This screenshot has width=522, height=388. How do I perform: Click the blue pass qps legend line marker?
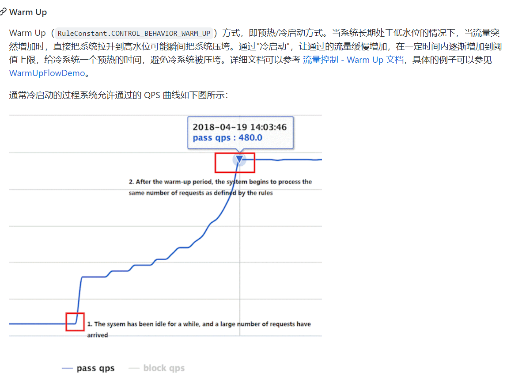[67, 369]
